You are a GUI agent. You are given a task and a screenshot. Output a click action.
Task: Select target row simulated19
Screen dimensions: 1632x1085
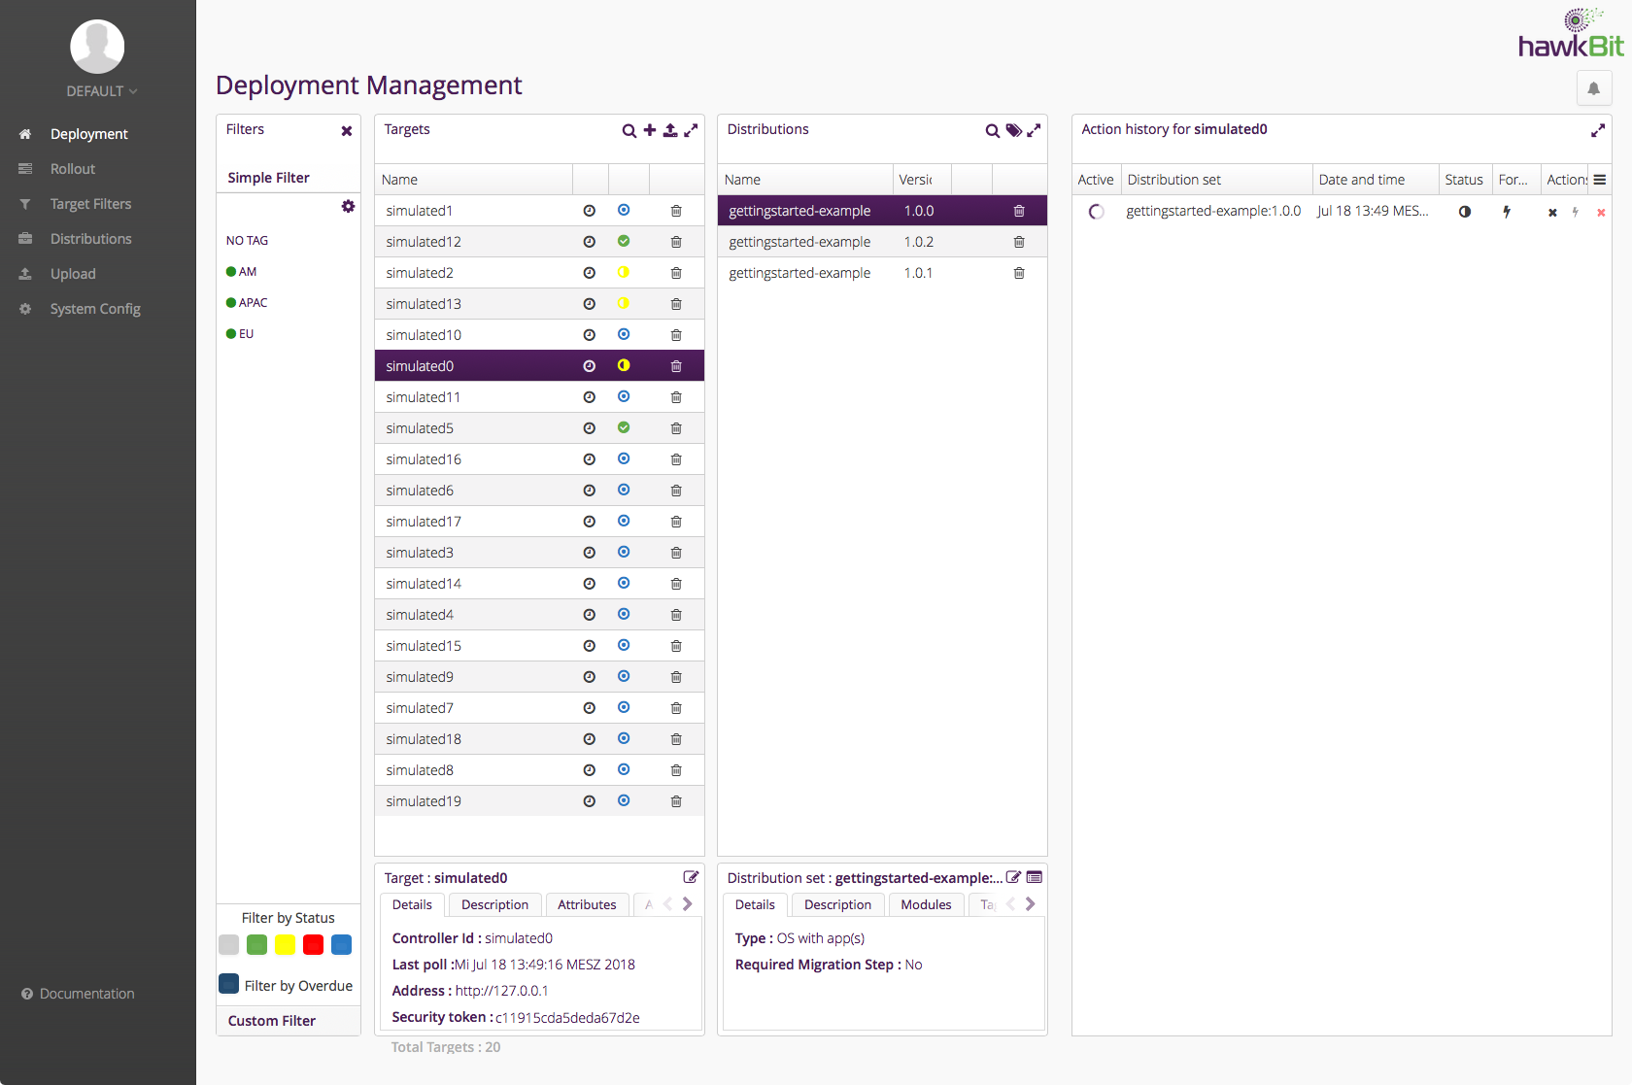pyautogui.click(x=539, y=801)
